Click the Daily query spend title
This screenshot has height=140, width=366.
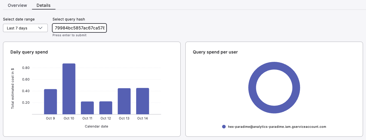pyautogui.click(x=29, y=52)
